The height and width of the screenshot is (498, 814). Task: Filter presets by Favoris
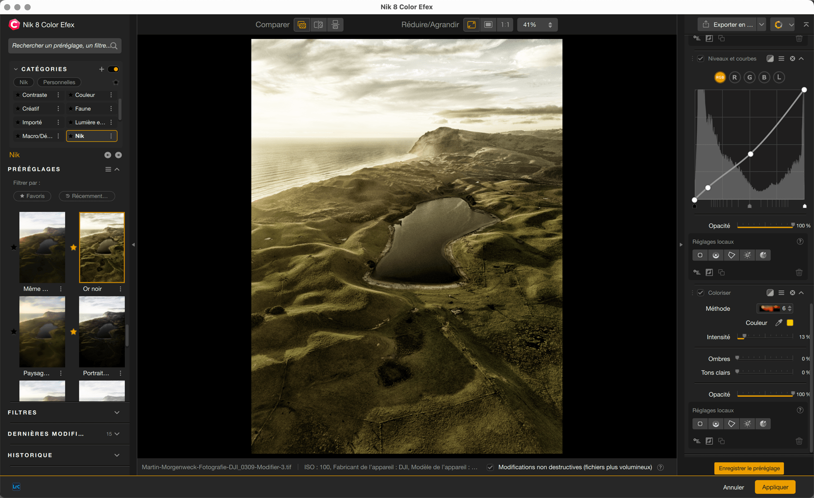click(x=32, y=196)
